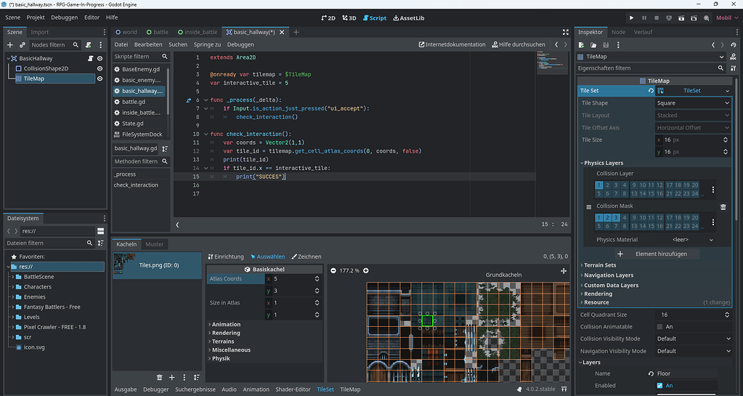
Task: Open the AssetLib workspace
Action: click(x=409, y=18)
